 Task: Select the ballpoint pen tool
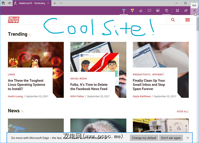[x=124, y=10]
